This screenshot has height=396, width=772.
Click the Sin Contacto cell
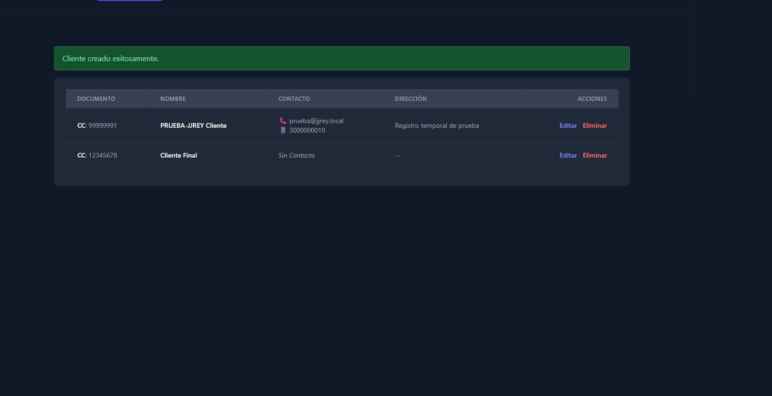click(x=296, y=155)
